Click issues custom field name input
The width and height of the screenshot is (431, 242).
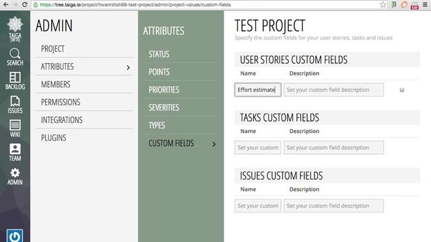(x=258, y=206)
